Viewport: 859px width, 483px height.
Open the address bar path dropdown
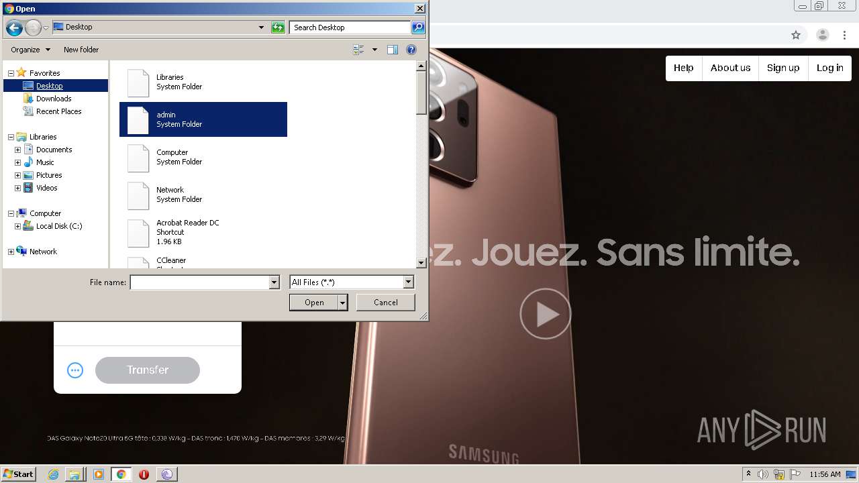261,28
